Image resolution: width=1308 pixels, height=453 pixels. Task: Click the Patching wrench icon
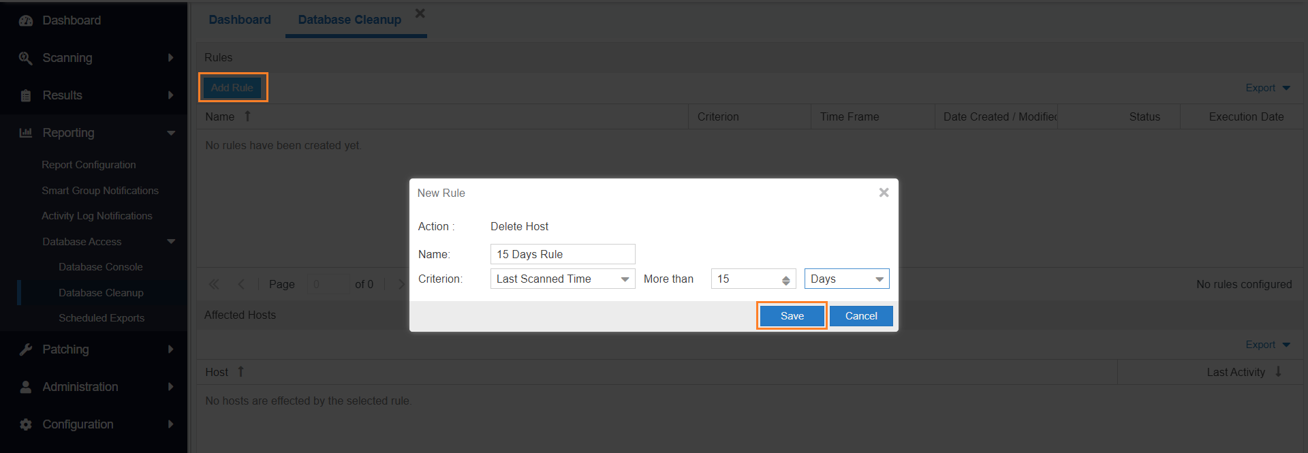click(x=26, y=349)
